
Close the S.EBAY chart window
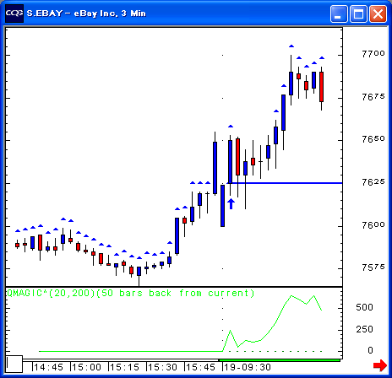point(378,13)
